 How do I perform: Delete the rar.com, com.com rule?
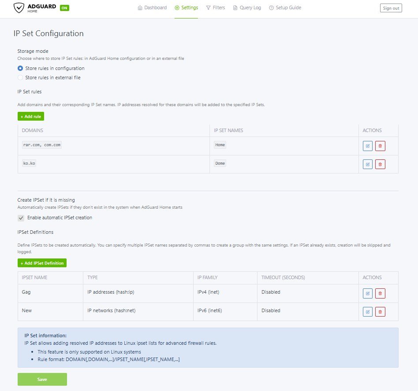(x=380, y=146)
